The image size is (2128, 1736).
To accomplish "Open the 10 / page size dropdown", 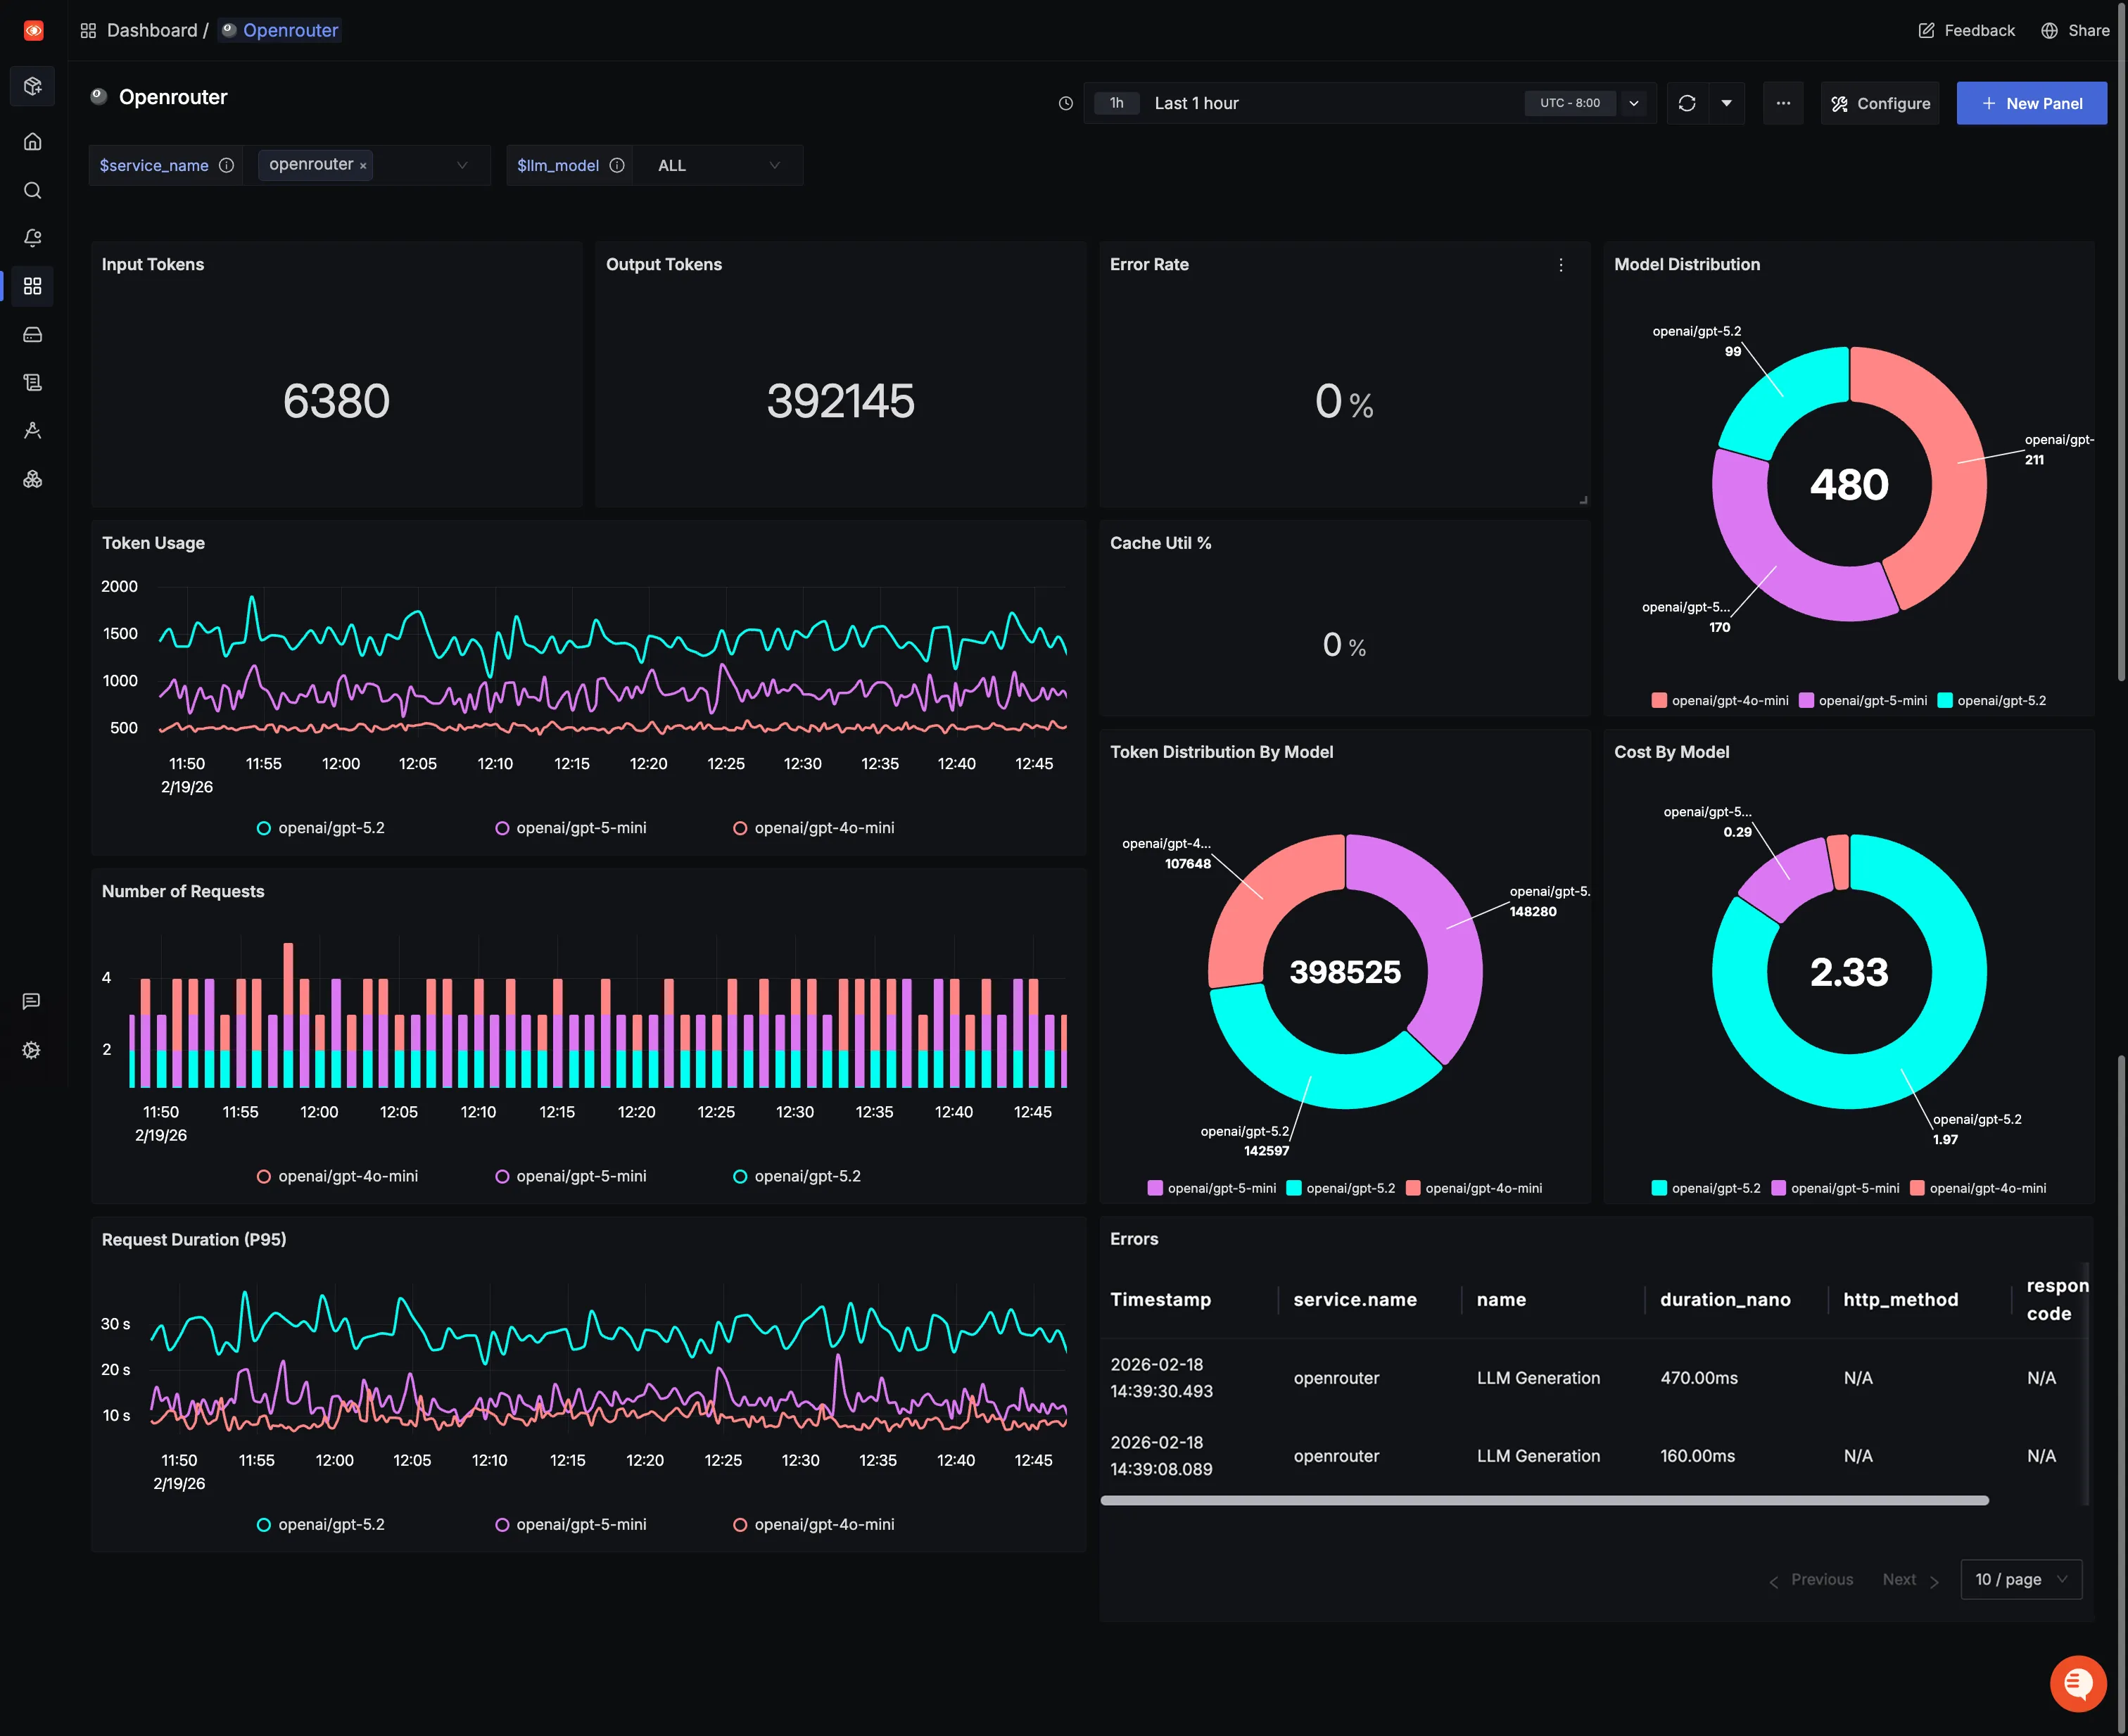I will pos(2020,1579).
